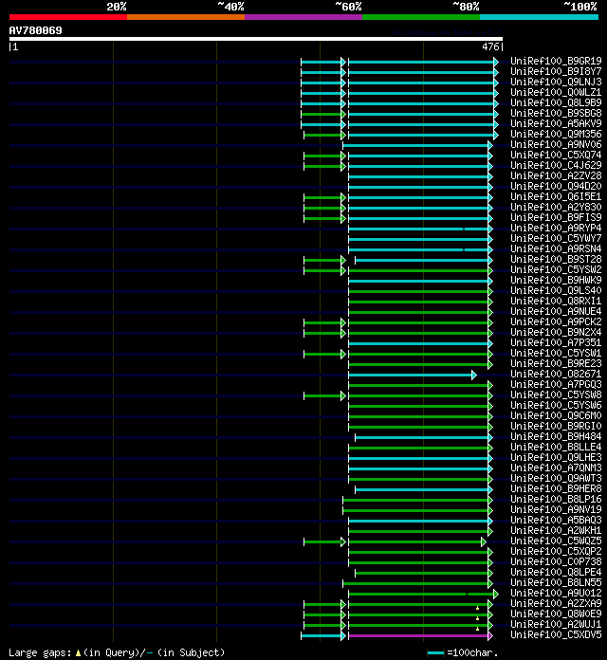Click the UniRef100_A7QNM3 name
This screenshot has height=660, width=607.
[556, 468]
